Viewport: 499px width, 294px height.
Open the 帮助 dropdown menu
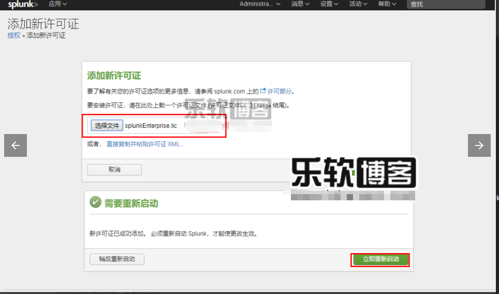coord(387,4)
